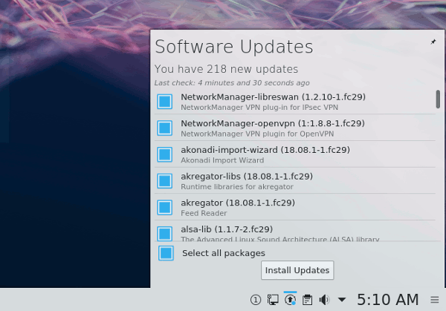Uncheck the NetworkManager-libreswan package checkbox

[x=165, y=102]
